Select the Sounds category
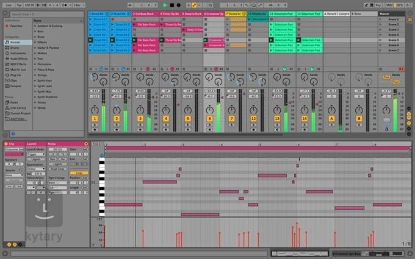The width and height of the screenshot is (415, 259). [x=18, y=42]
